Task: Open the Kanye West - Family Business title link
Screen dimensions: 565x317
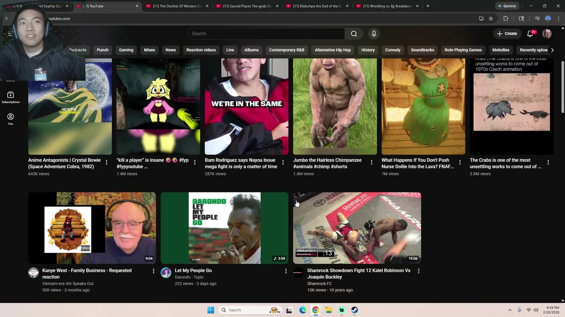Action: [87, 274]
